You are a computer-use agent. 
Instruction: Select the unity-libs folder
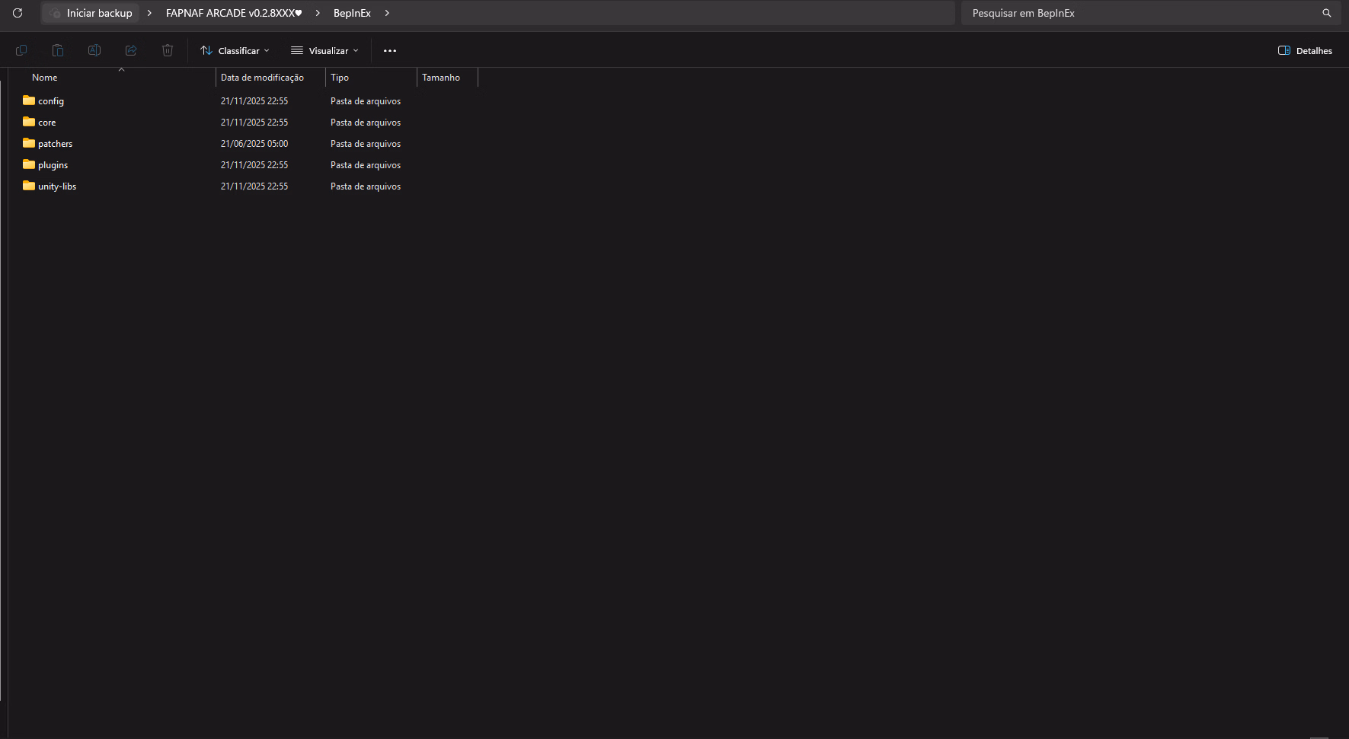(x=57, y=186)
